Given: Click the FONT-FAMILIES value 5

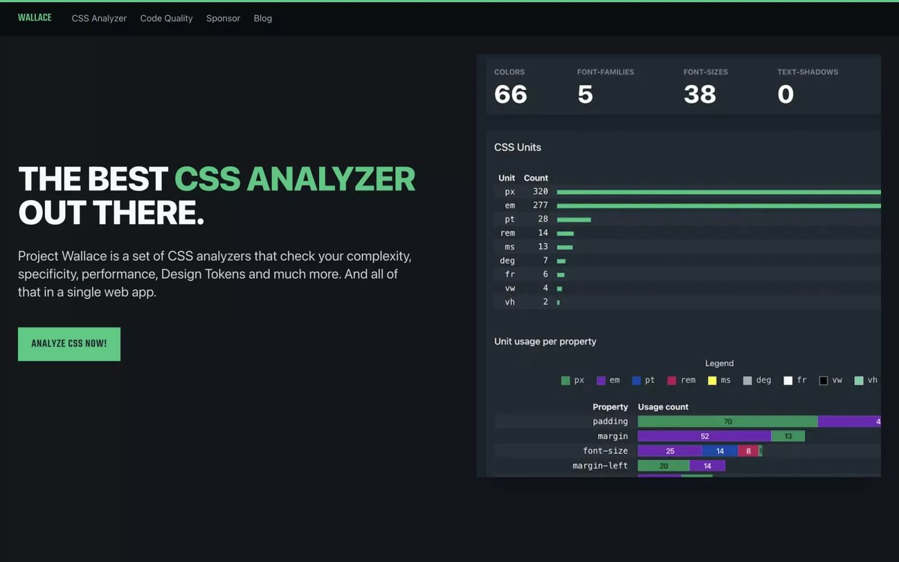Looking at the screenshot, I should 585,94.
